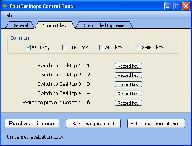The image size is (192, 146).
Task: Record key for Switch to Desktop 2
Action: tap(128, 75)
